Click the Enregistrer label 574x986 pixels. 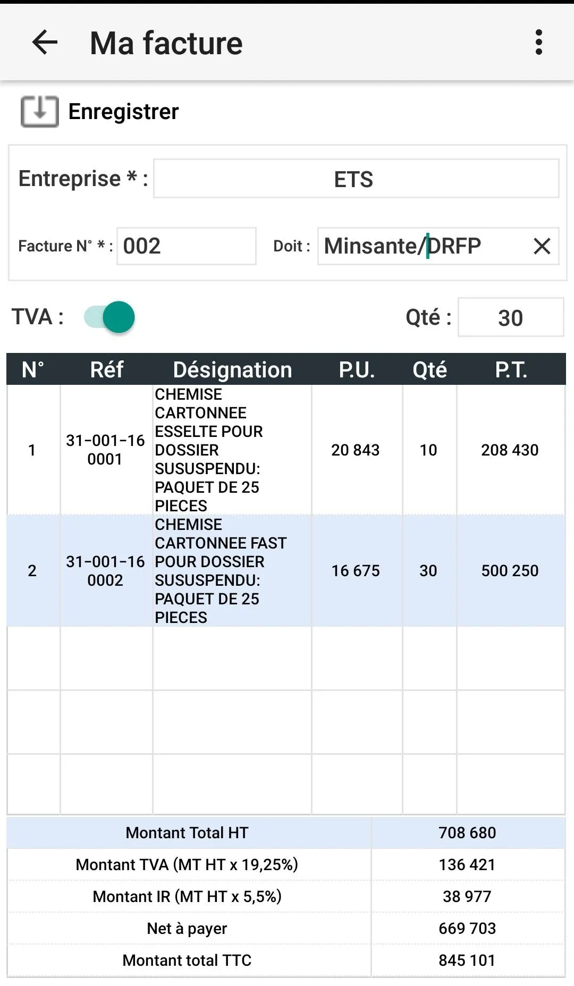[123, 112]
